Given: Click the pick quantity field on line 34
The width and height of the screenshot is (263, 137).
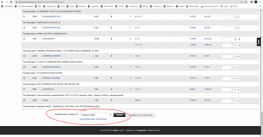Looking at the screenshot, I should 227,57.
